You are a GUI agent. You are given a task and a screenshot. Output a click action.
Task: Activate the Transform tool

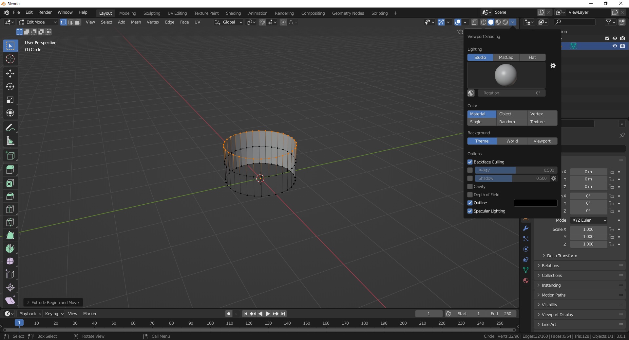tap(10, 113)
